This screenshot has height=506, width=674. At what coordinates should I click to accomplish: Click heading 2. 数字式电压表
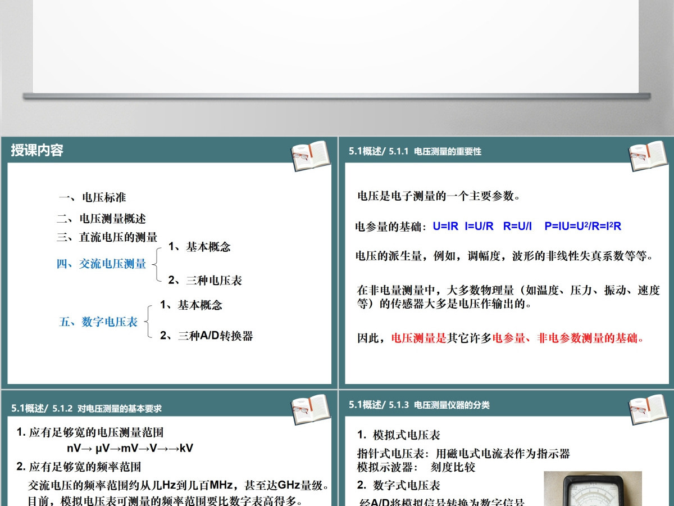click(x=399, y=485)
